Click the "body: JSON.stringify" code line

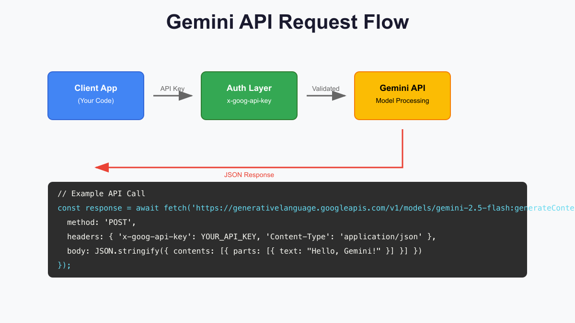(244, 251)
